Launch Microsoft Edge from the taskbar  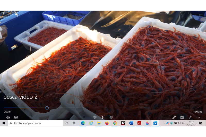83,123
